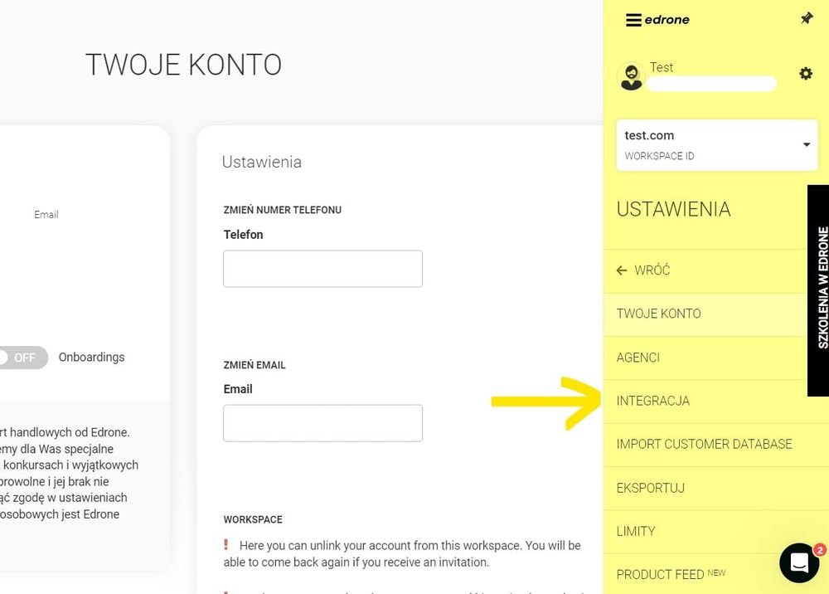
Task: Open settings via the gear icon
Action: click(805, 74)
